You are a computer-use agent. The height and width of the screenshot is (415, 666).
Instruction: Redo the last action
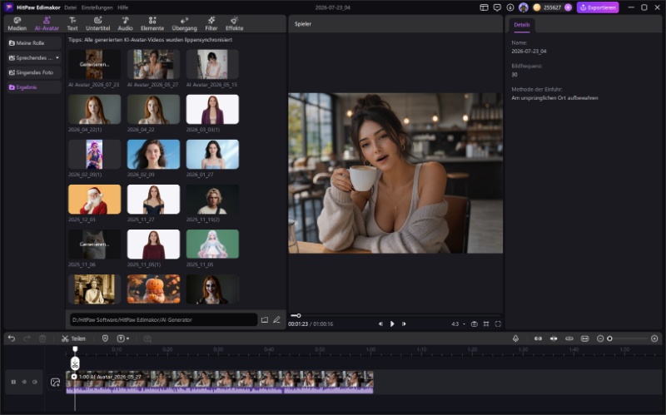tap(27, 338)
